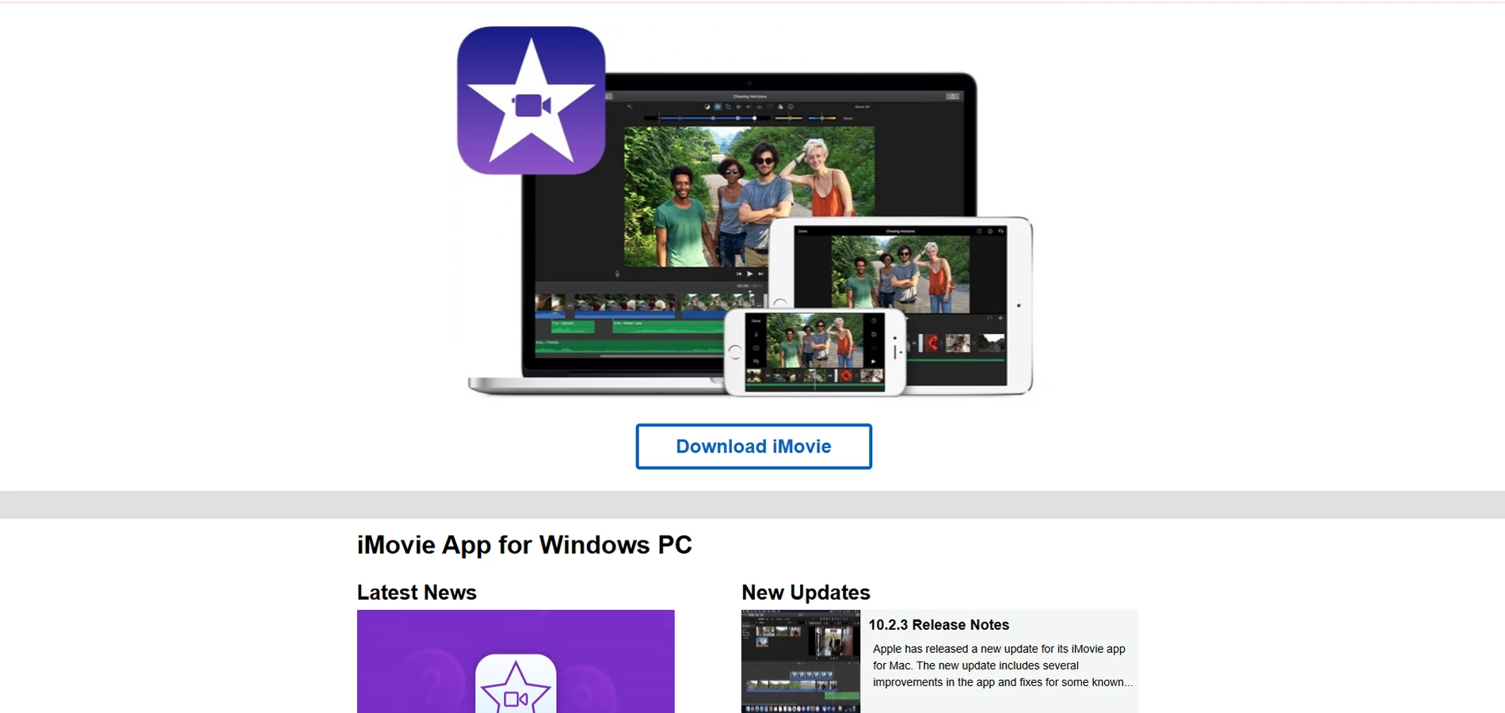
Task: Click the previous-frame playback control
Action: coord(740,274)
